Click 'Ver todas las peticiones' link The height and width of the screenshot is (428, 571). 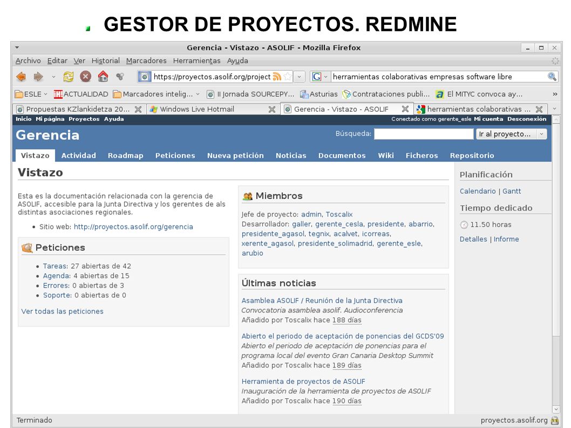(62, 311)
